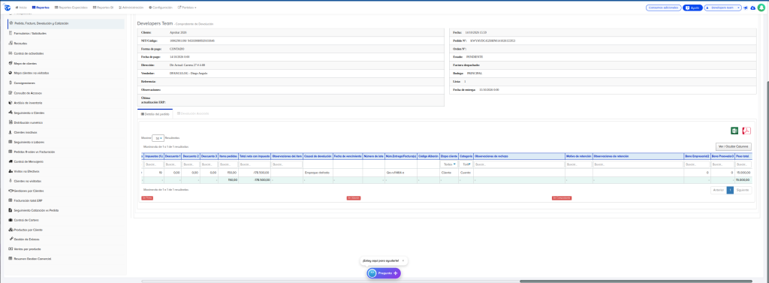Click the Impuestos (%) filter field
Screen dimensions: 769x283
[x=153, y=164]
